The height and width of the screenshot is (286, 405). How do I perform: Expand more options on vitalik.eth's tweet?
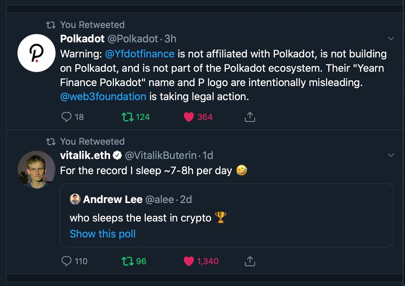(391, 155)
